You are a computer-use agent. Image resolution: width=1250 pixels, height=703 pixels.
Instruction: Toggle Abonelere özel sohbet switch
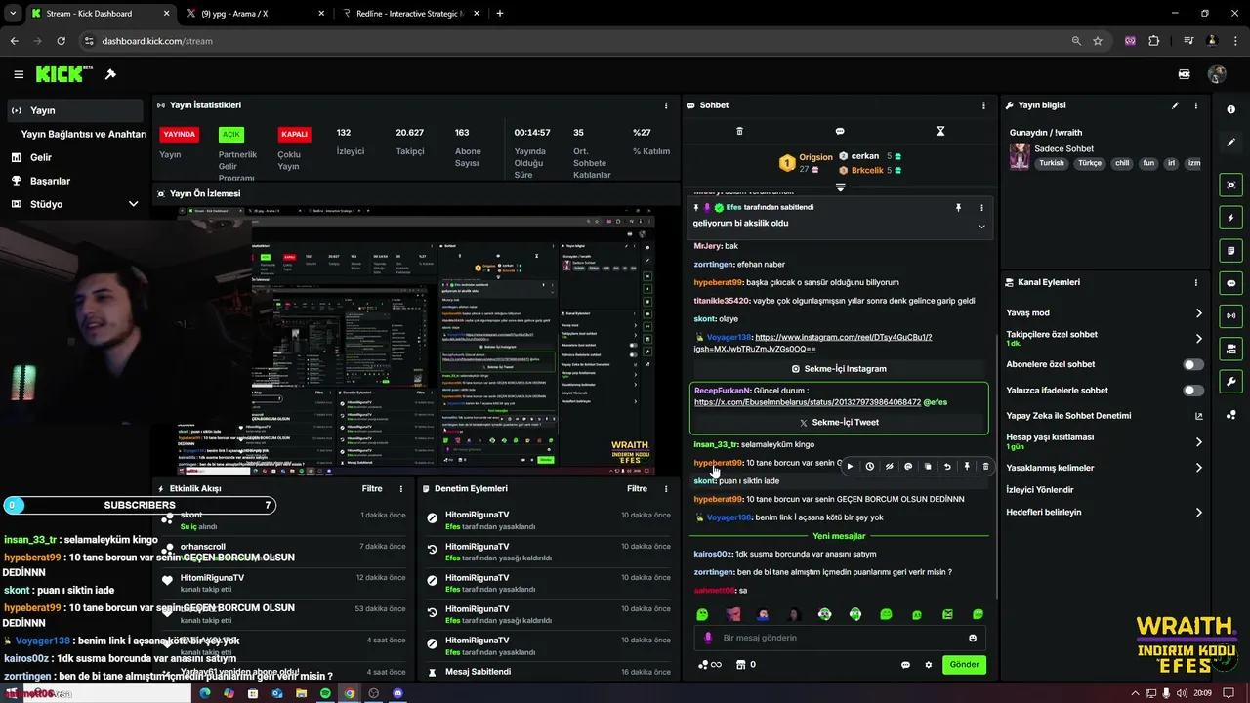(1193, 364)
